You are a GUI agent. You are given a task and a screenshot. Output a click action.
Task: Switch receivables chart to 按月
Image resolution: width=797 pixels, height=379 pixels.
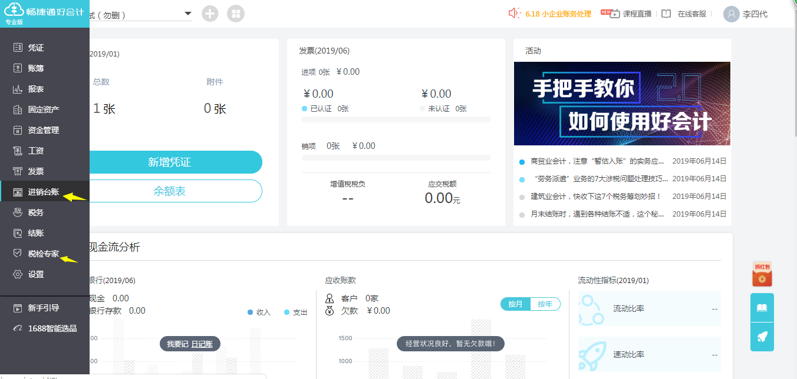[515, 304]
